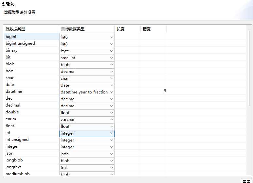Open target dropdown for int unsigned row
Image resolution: width=253 pixels, height=183 pixels.
point(87,140)
